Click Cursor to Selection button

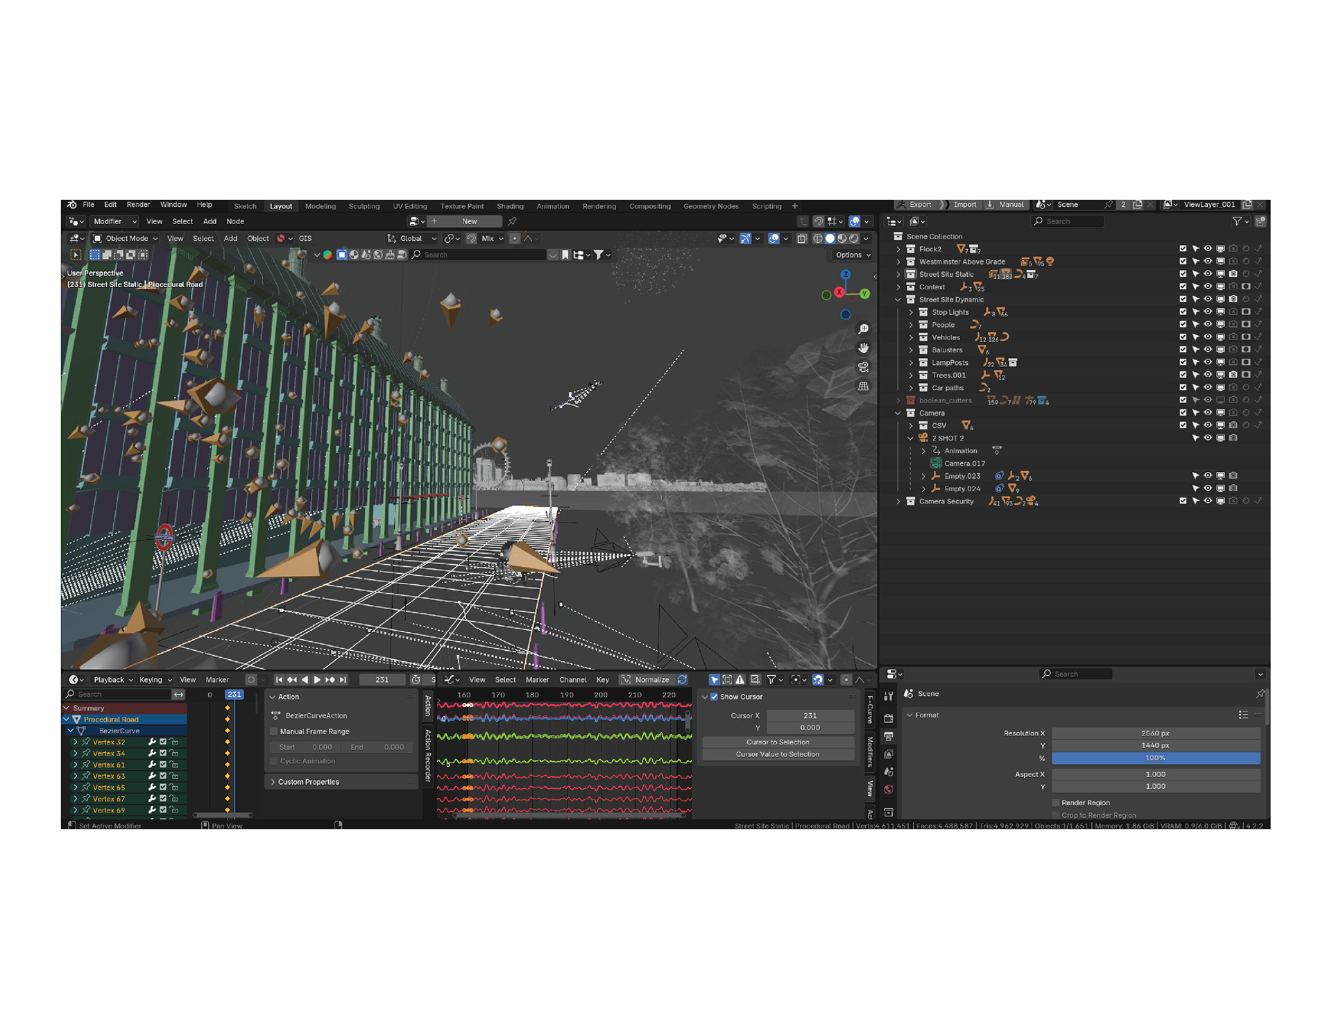pyautogui.click(x=778, y=742)
